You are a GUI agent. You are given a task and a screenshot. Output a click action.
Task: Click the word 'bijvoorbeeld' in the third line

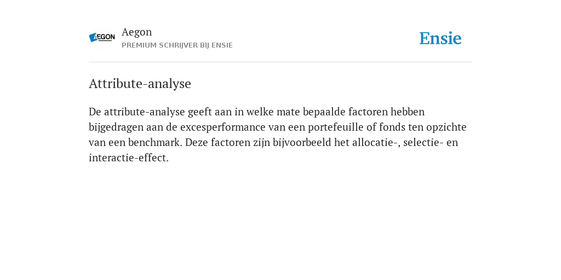pos(302,143)
